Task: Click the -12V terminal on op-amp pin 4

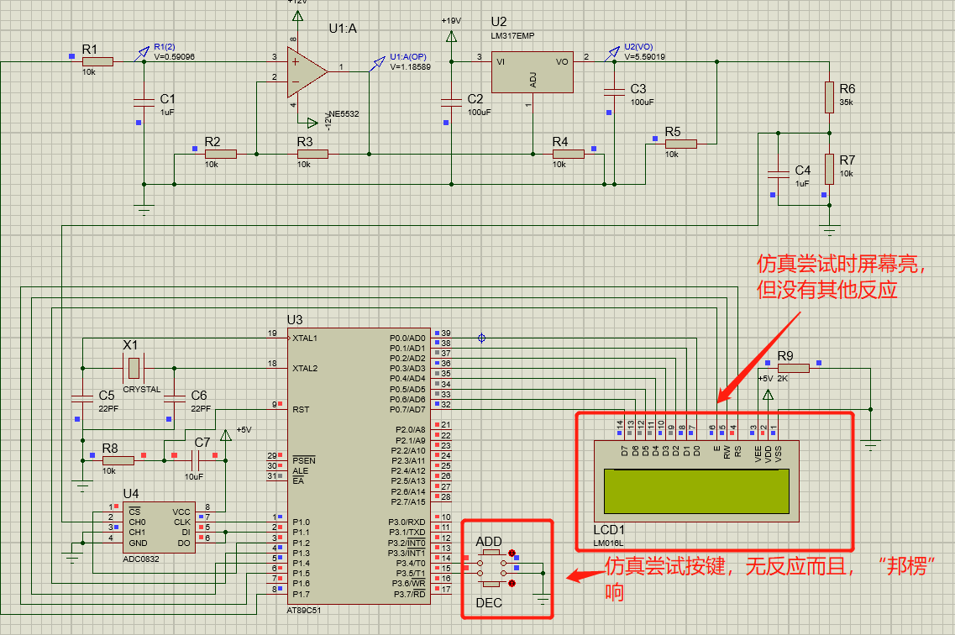Action: (x=312, y=123)
